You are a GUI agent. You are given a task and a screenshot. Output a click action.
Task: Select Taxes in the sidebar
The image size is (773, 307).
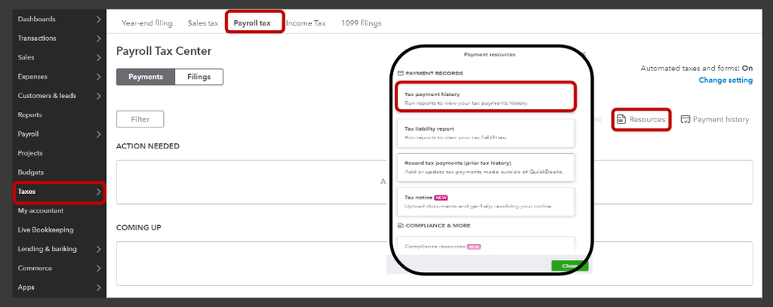[x=26, y=192]
